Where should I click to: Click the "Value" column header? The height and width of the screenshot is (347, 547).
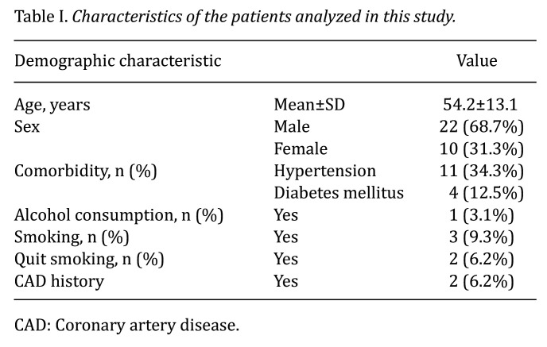pyautogui.click(x=476, y=60)
